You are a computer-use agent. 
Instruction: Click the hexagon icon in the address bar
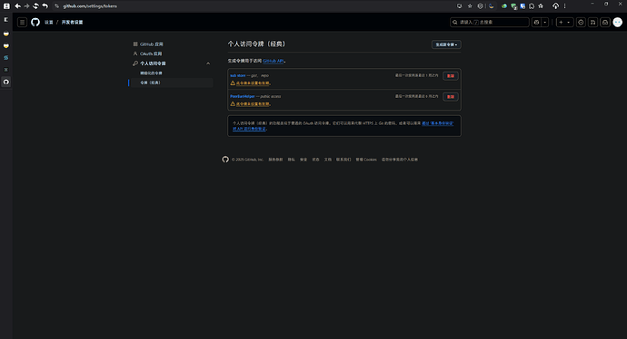click(x=481, y=6)
